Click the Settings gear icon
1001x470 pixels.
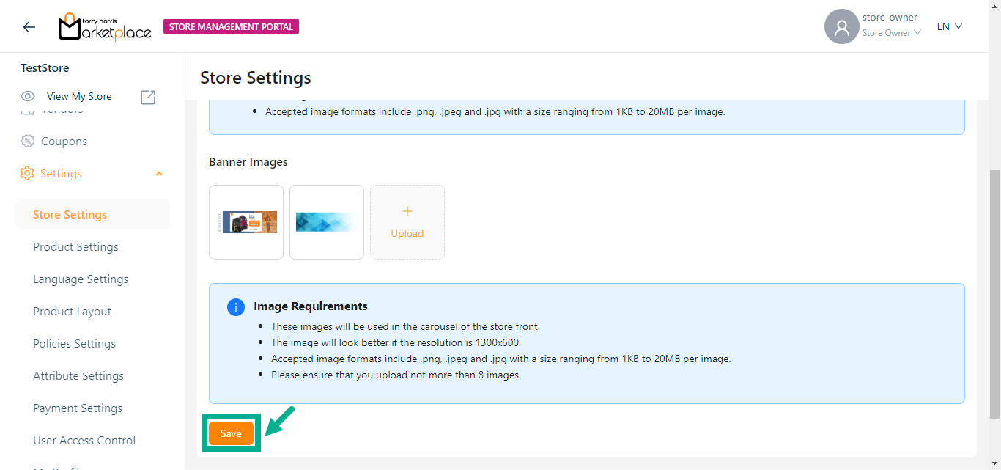(x=27, y=173)
